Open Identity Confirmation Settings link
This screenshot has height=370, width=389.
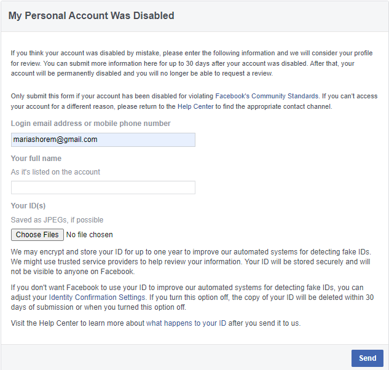pos(97,297)
